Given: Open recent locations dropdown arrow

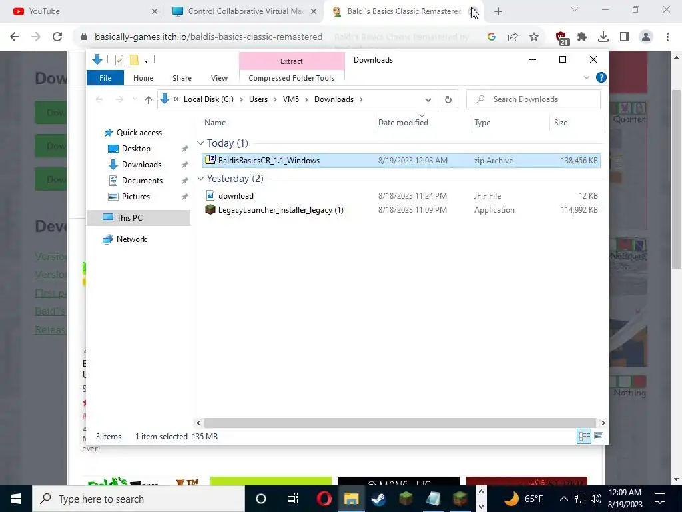Looking at the screenshot, I should coord(135,100).
